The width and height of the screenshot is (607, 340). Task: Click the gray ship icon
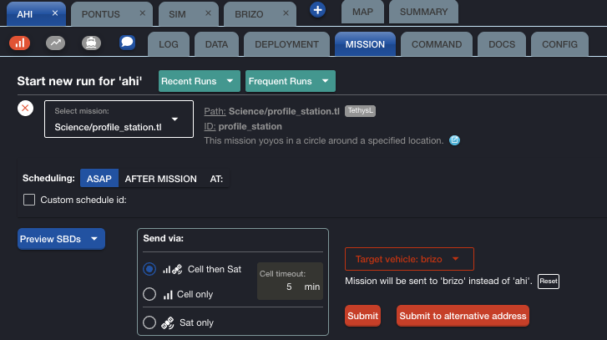click(x=91, y=43)
